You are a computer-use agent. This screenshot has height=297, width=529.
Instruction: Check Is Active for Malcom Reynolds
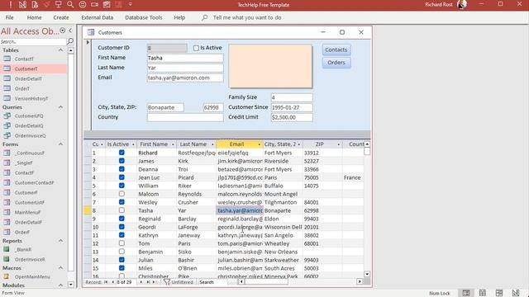(122, 194)
